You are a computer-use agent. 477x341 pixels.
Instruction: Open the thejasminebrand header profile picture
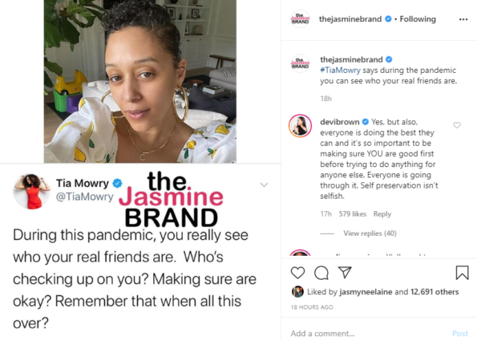(x=300, y=19)
